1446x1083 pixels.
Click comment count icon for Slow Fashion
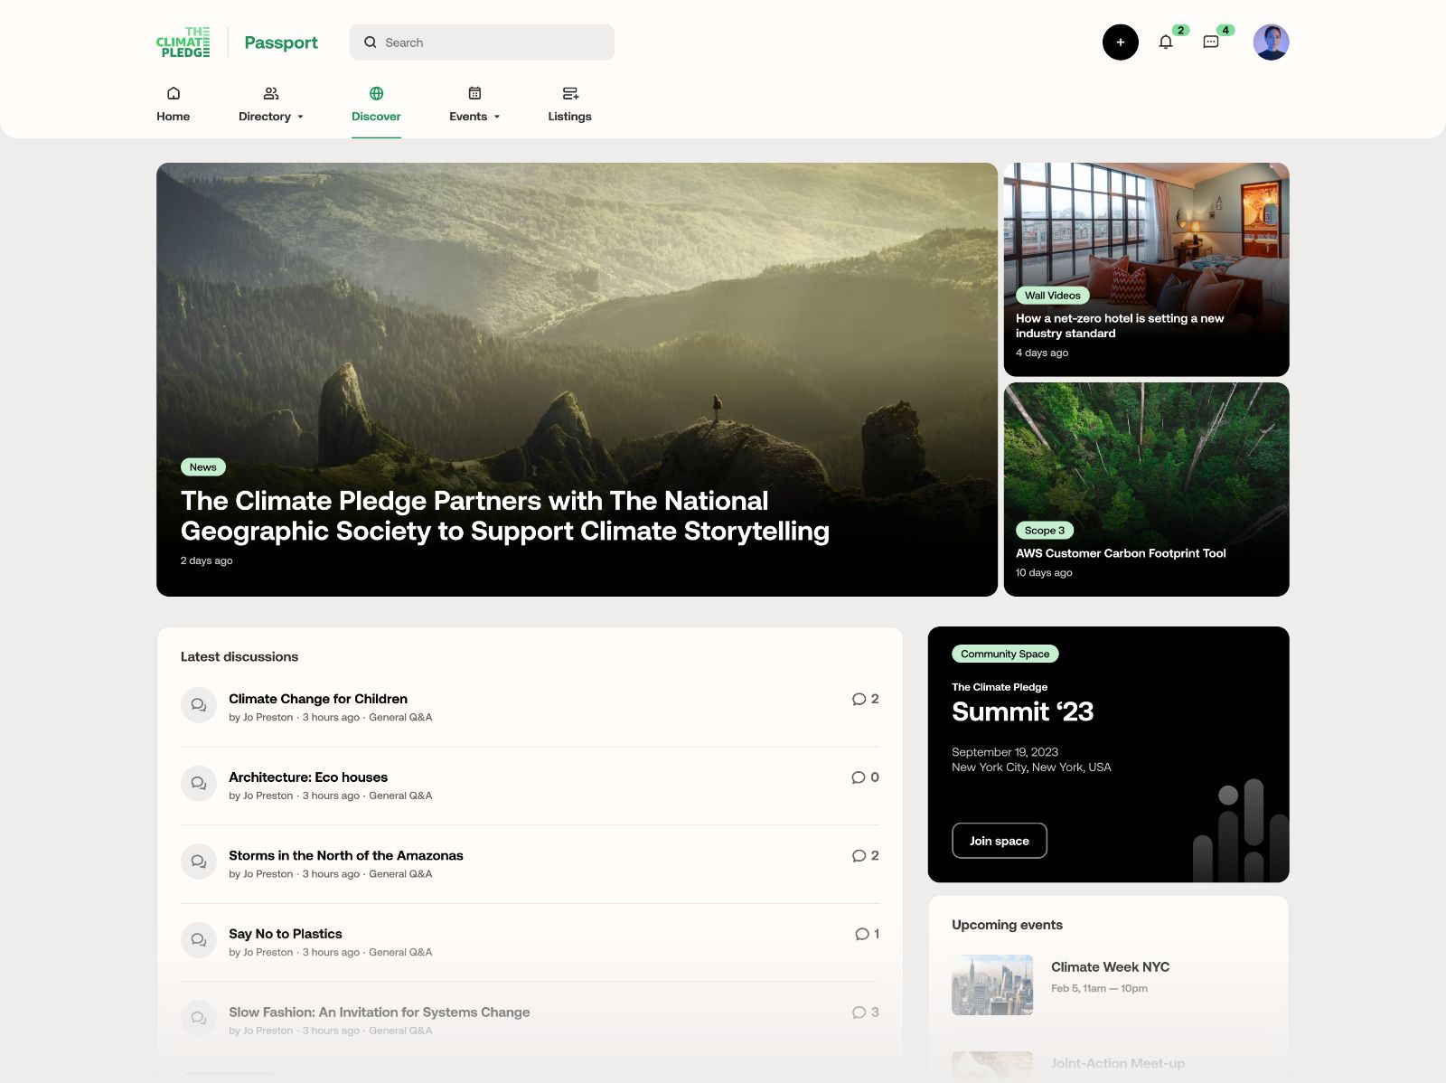coord(859,1012)
